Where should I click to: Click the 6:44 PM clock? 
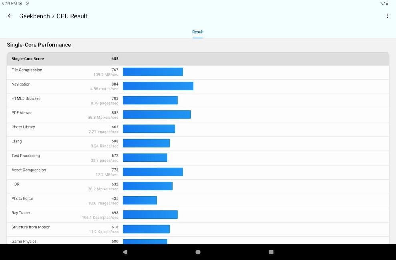tap(10, 3)
